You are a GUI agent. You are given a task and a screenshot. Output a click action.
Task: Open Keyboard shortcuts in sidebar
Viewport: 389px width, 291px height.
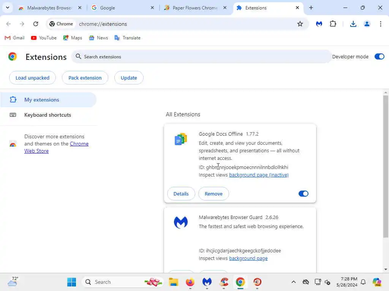click(x=48, y=115)
